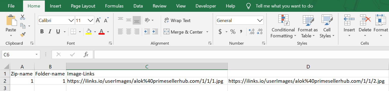389x91 pixels.
Task: Center text horizontally
Action: 129,32
